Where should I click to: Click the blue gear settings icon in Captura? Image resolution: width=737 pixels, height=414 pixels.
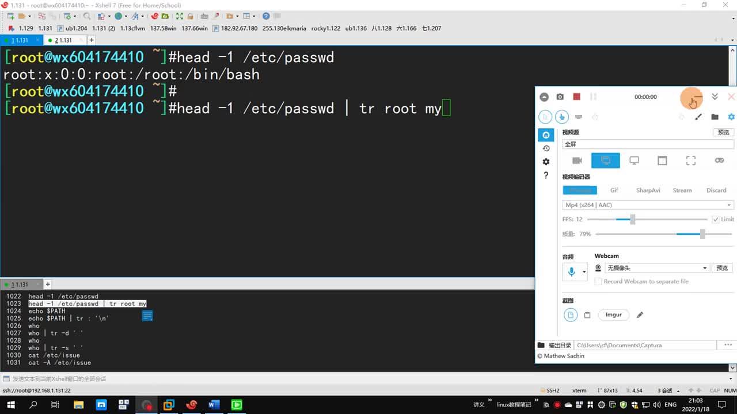click(x=731, y=117)
